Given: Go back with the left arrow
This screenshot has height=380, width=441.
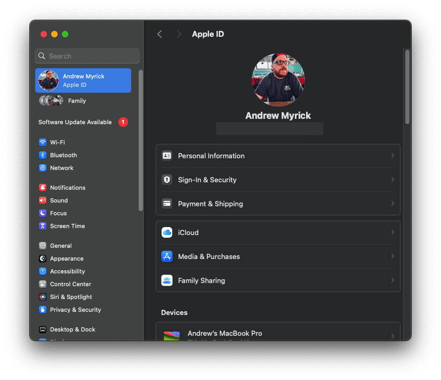Looking at the screenshot, I should (160, 34).
